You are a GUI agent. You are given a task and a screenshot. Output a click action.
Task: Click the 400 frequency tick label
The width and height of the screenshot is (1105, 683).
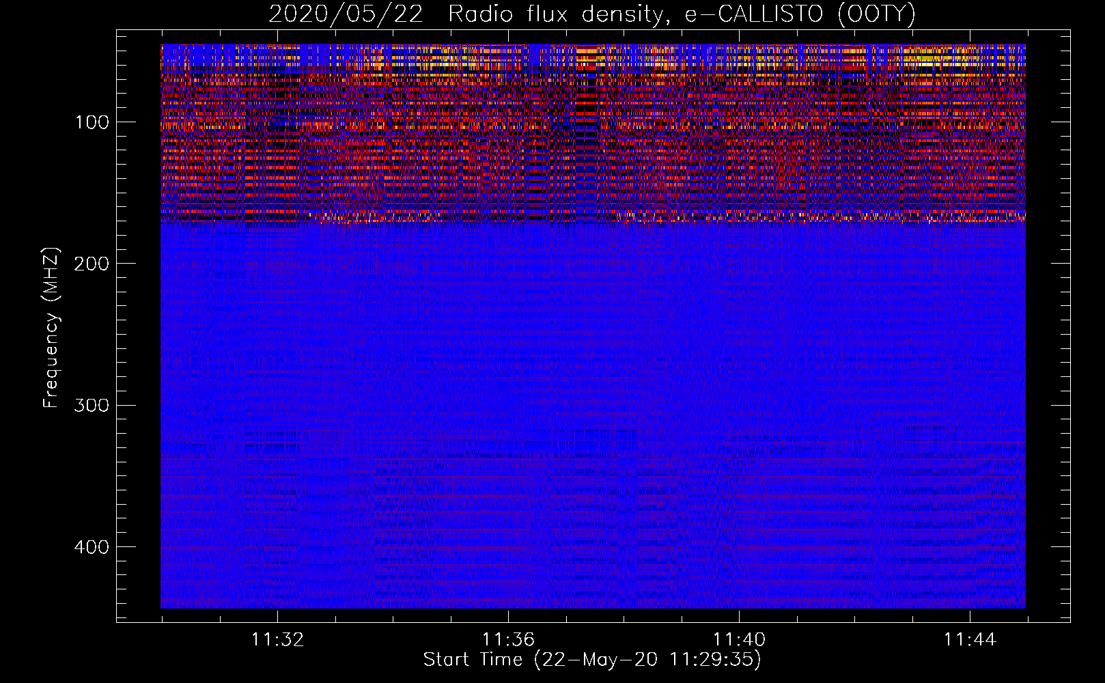92,547
